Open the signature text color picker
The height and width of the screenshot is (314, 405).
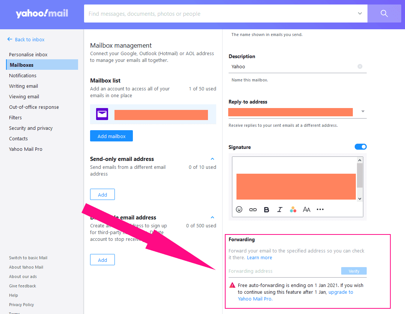(293, 209)
